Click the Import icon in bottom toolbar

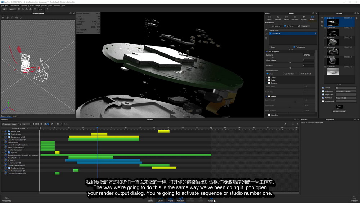tap(150, 199)
